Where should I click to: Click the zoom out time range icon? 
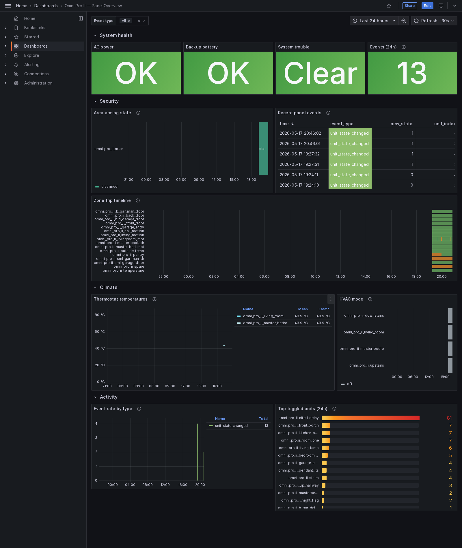pos(404,21)
